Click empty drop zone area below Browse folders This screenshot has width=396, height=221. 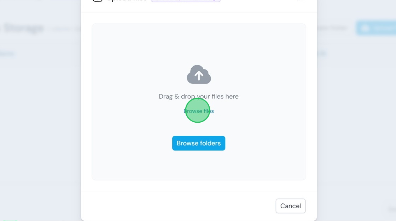tap(198, 165)
